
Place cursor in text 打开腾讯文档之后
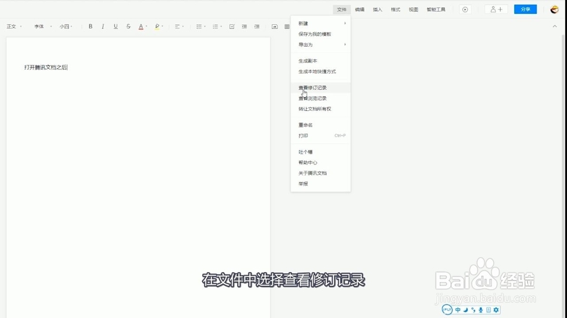(x=45, y=67)
